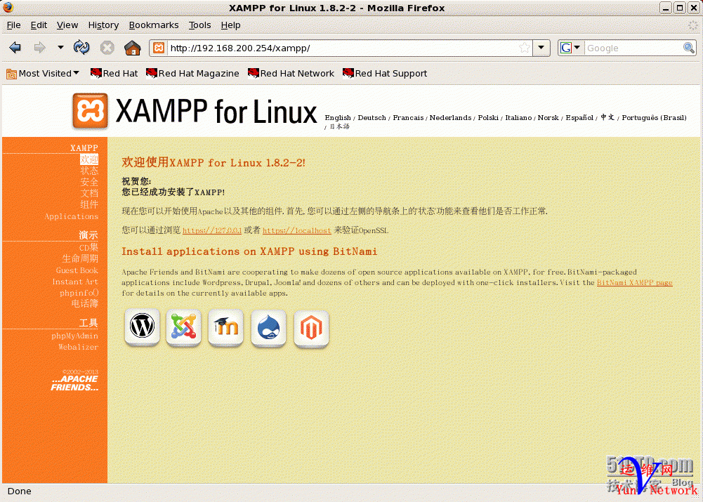Click the search magnifier icon
Image resolution: width=703 pixels, height=502 pixels.
point(689,48)
